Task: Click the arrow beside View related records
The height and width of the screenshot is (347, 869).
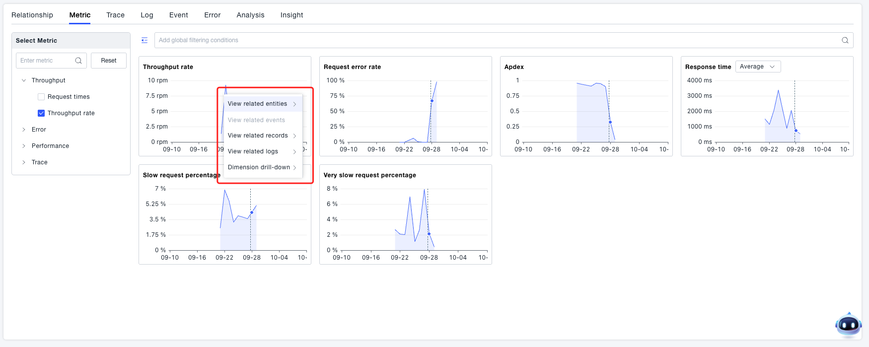Action: 294,136
